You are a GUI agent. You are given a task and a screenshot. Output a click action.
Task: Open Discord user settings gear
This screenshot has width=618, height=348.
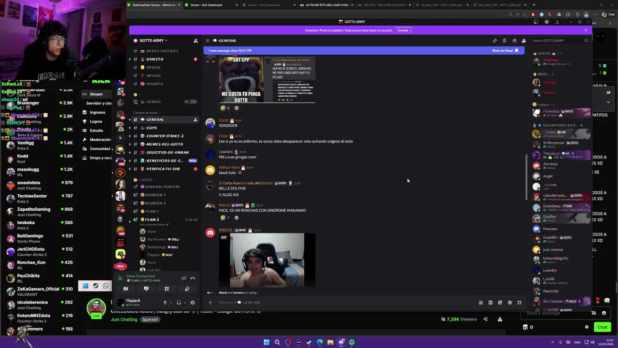pyautogui.click(x=192, y=303)
